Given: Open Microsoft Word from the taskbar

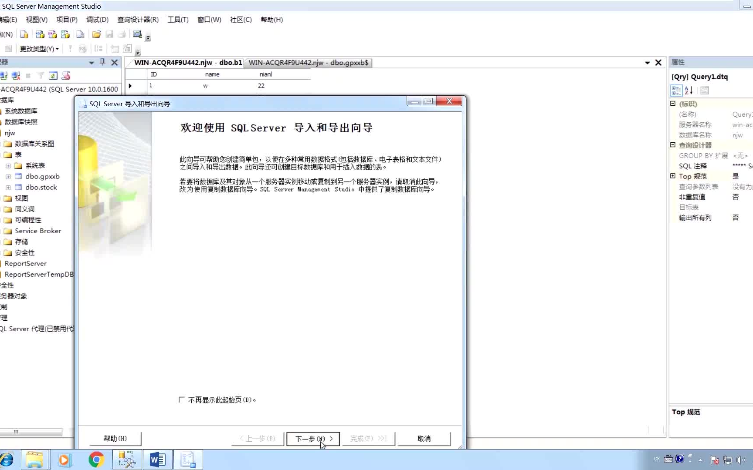Looking at the screenshot, I should coord(157,460).
